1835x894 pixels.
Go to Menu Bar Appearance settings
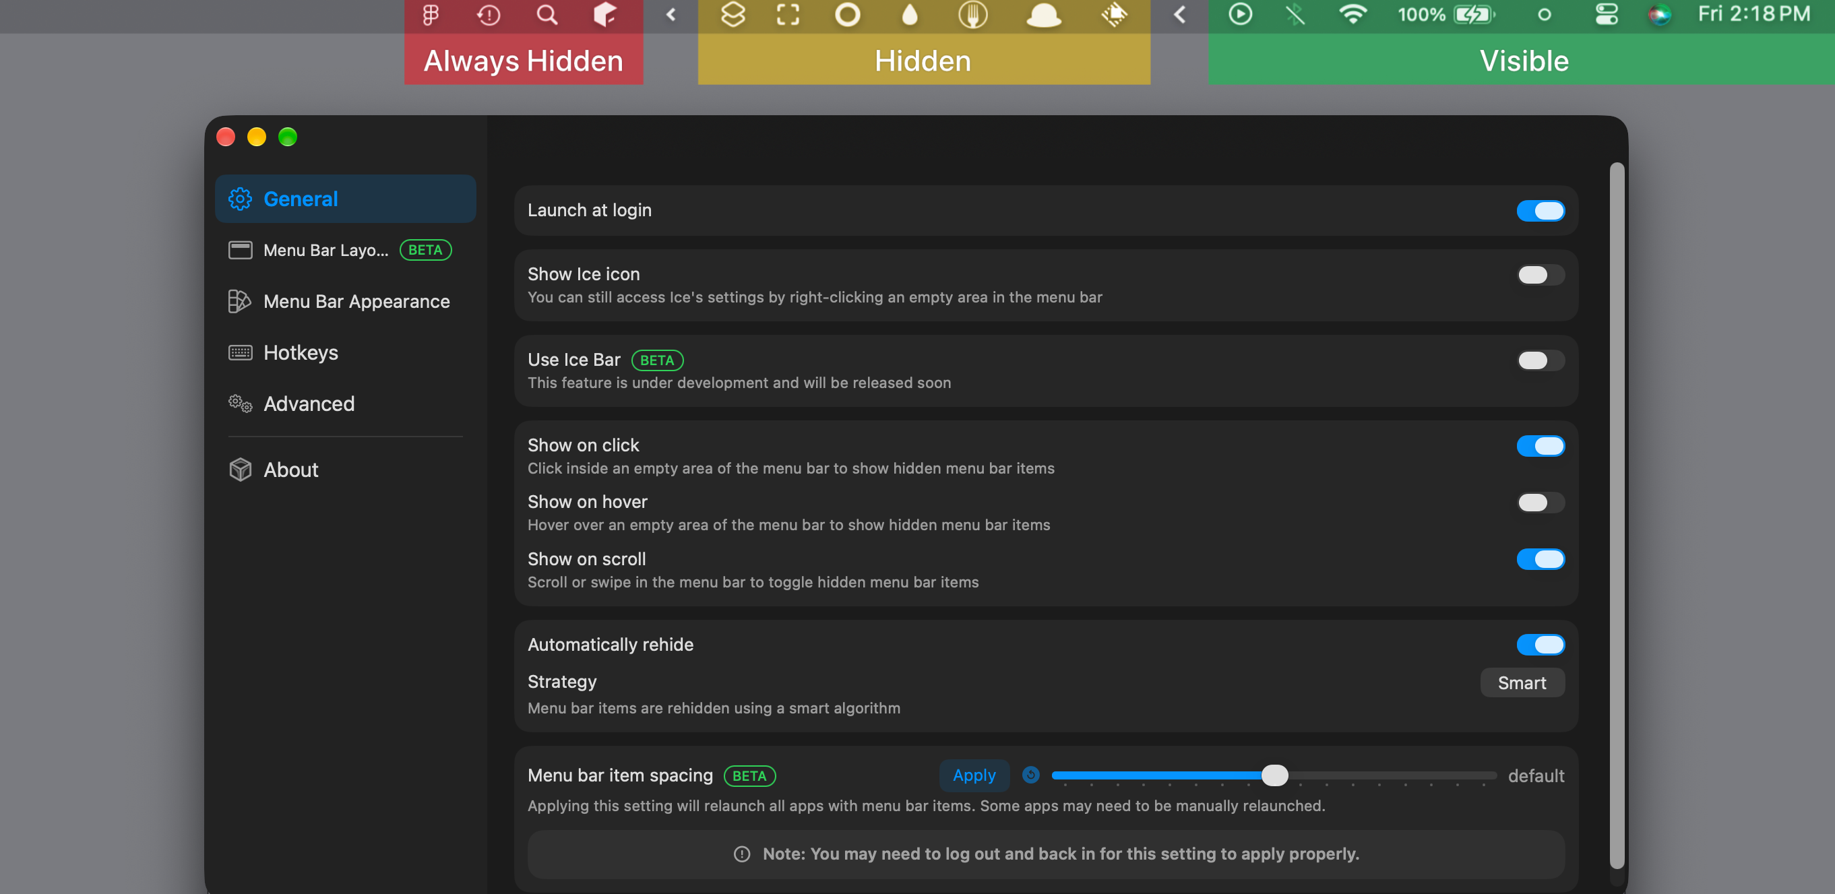[x=346, y=301]
